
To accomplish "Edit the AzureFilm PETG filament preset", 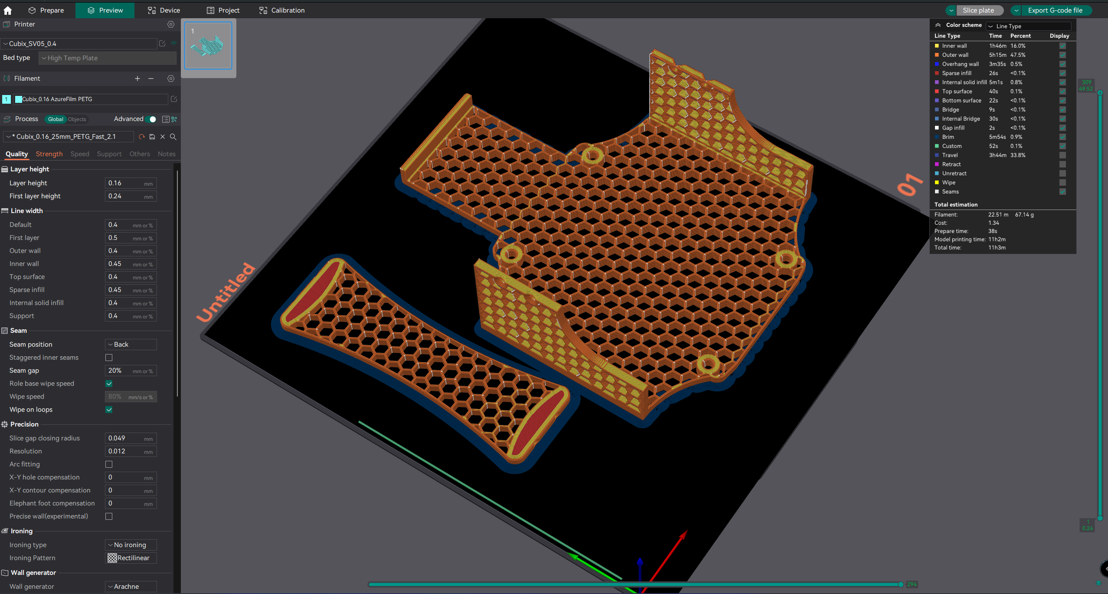I will [x=174, y=99].
